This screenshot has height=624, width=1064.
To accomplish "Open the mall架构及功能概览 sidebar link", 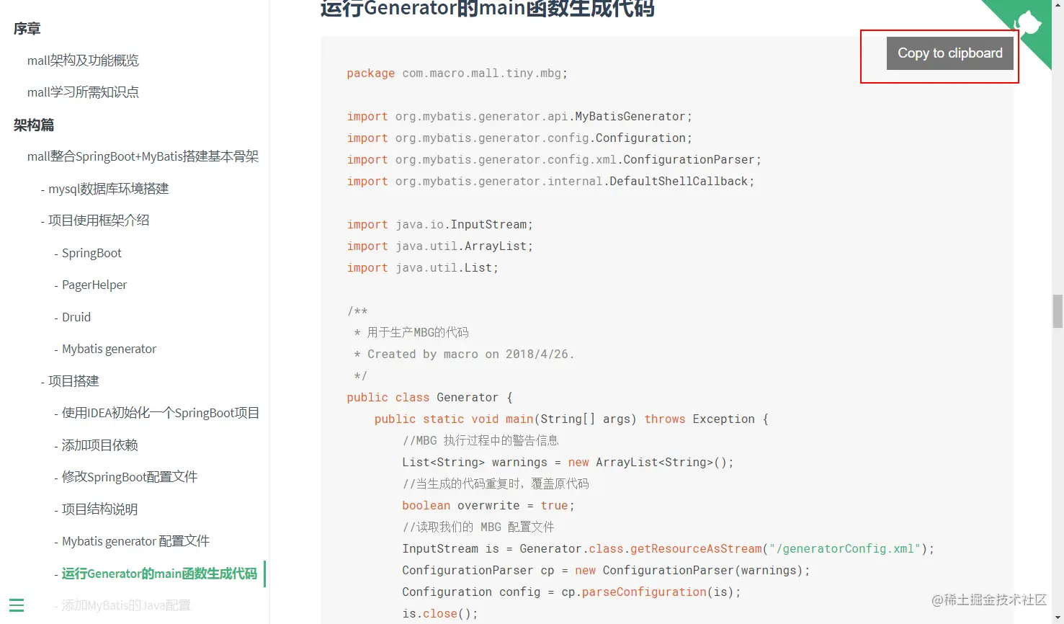I will pyautogui.click(x=83, y=61).
